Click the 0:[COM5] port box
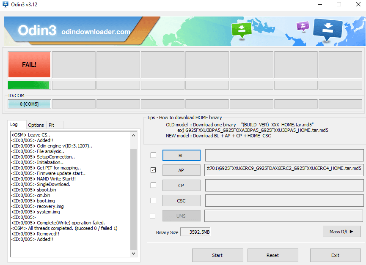The image size is (366, 265). pyautogui.click(x=30, y=104)
